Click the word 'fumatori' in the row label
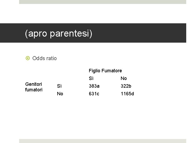191x143 pixels. click(x=34, y=90)
